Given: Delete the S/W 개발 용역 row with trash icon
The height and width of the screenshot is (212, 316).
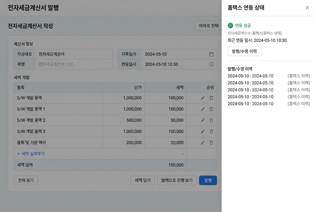Looking at the screenshot, I should coord(211,98).
